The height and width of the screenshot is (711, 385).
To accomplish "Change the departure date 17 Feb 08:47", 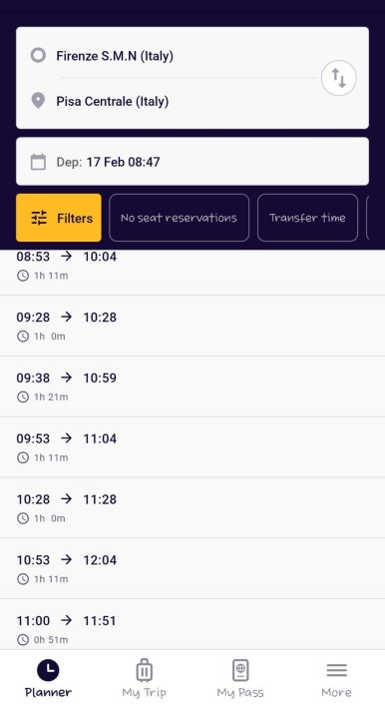I will [x=192, y=162].
